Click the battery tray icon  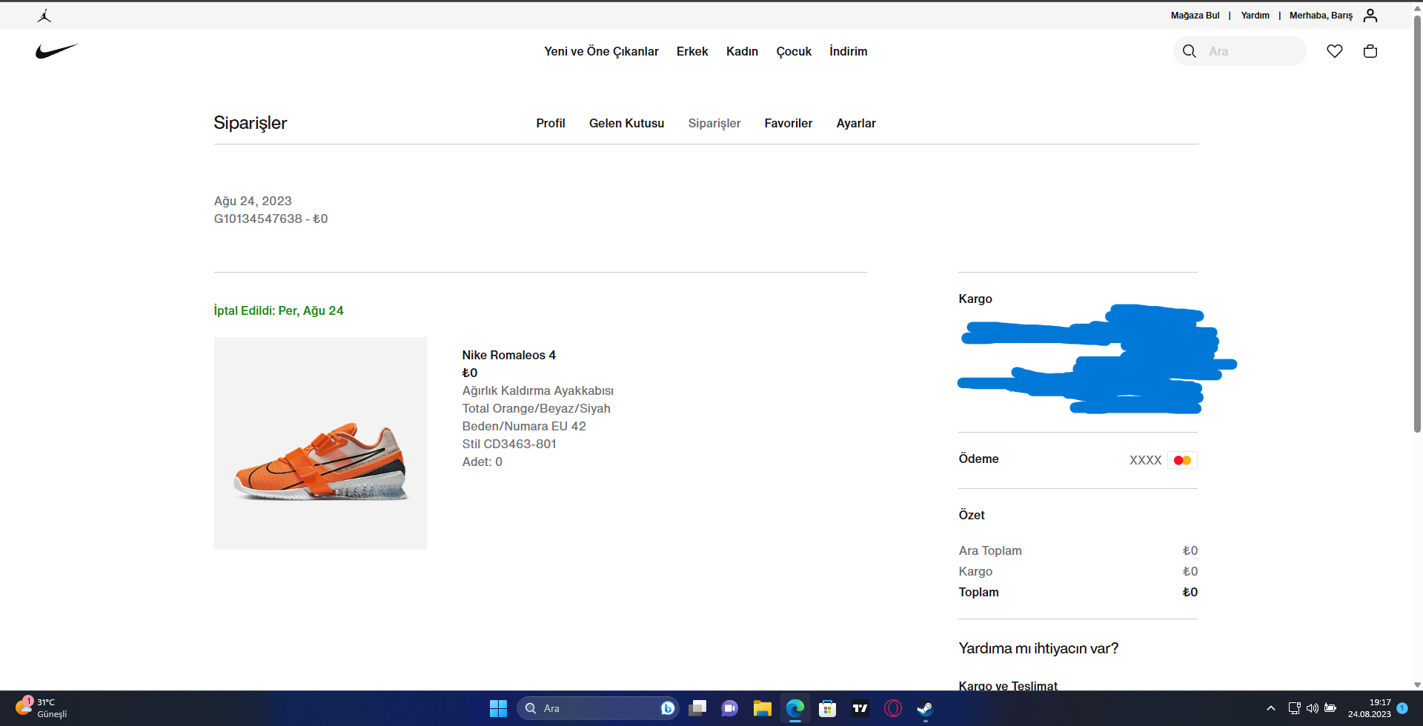[1330, 708]
